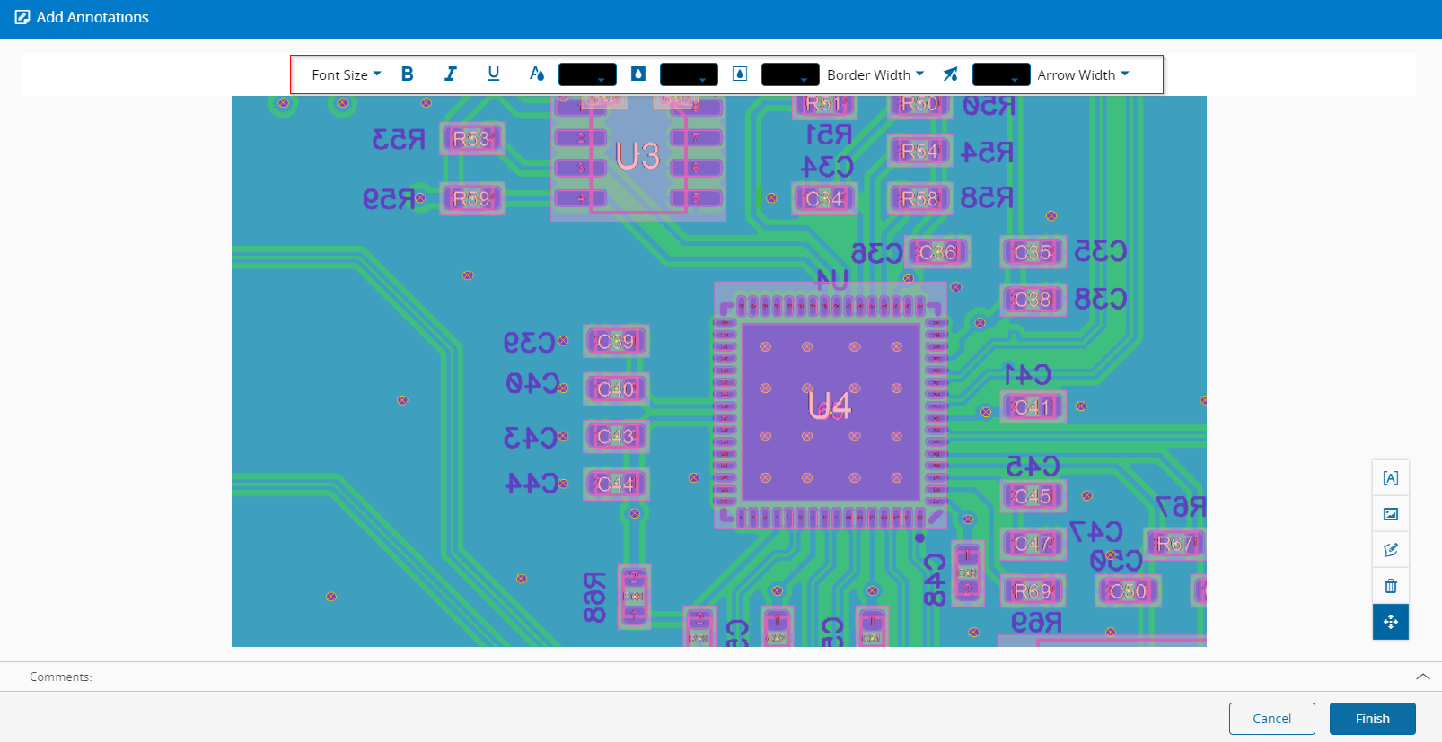Select the text annotation tool
Screen dimensions: 1442x742
pyautogui.click(x=1391, y=478)
